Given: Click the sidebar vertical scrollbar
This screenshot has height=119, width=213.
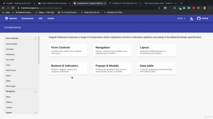Looking at the screenshot, I should click(39, 50).
